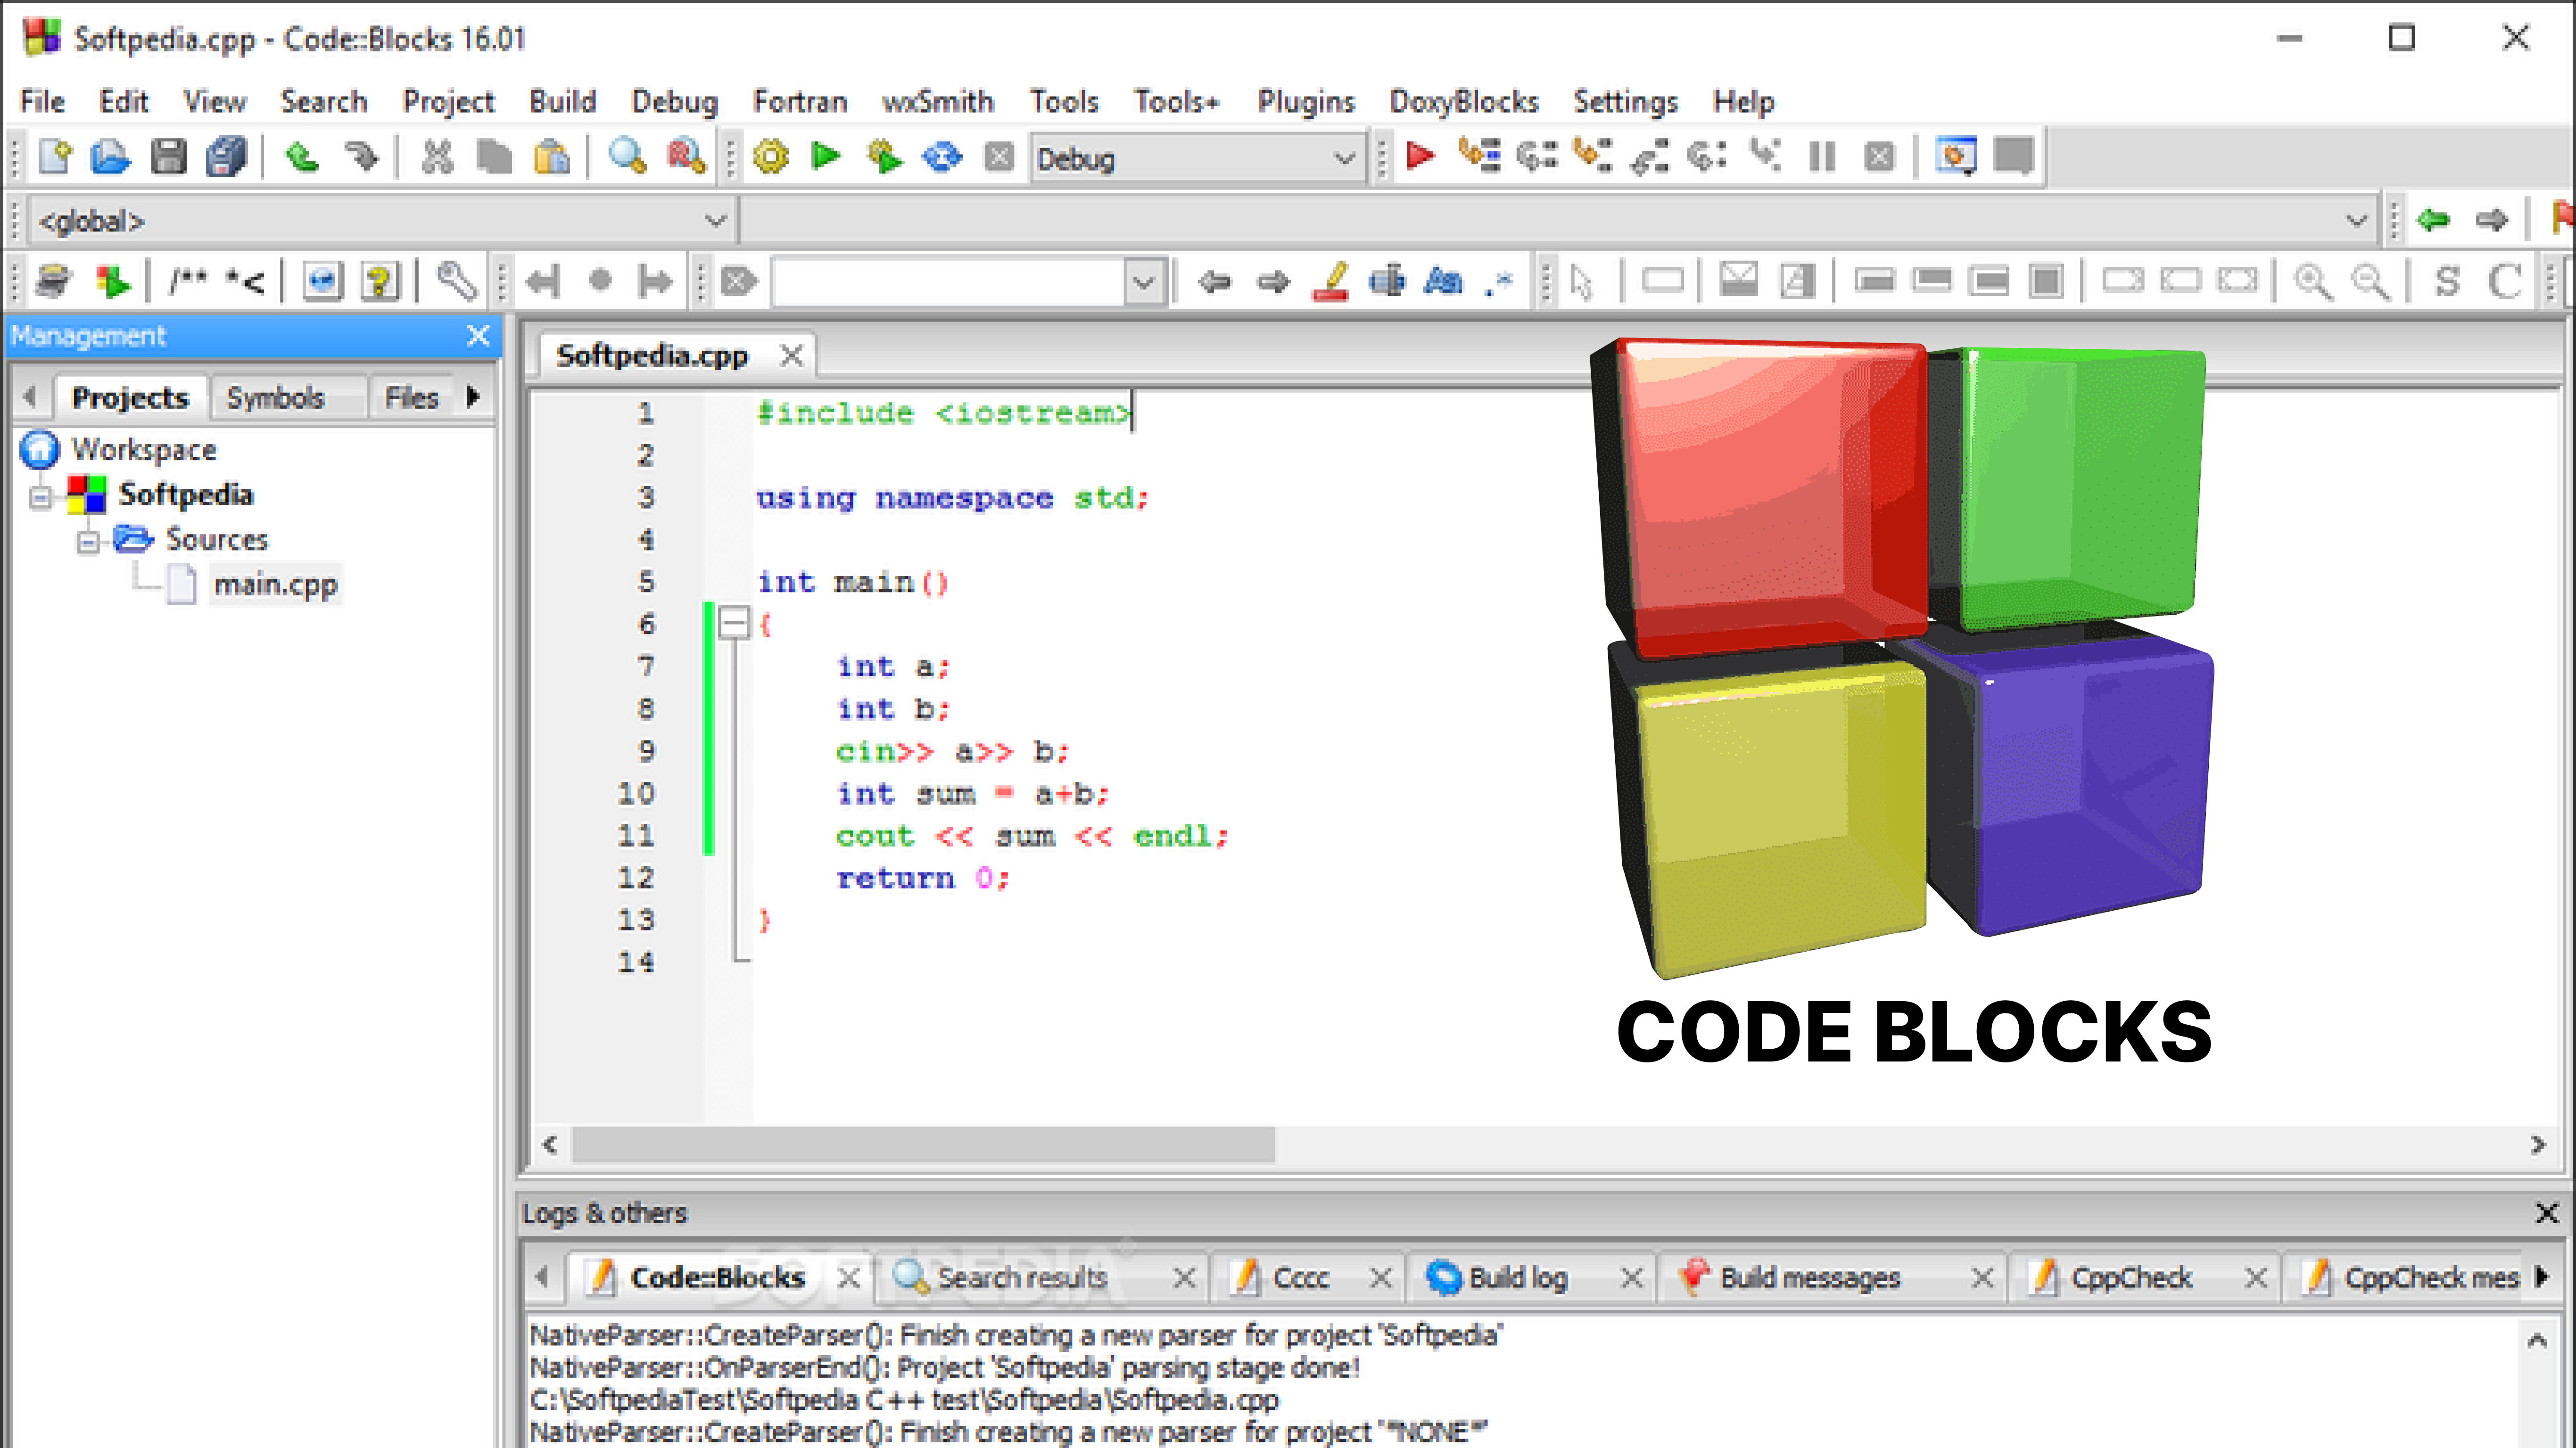Open the function list dropdown arrow

(x=2356, y=220)
